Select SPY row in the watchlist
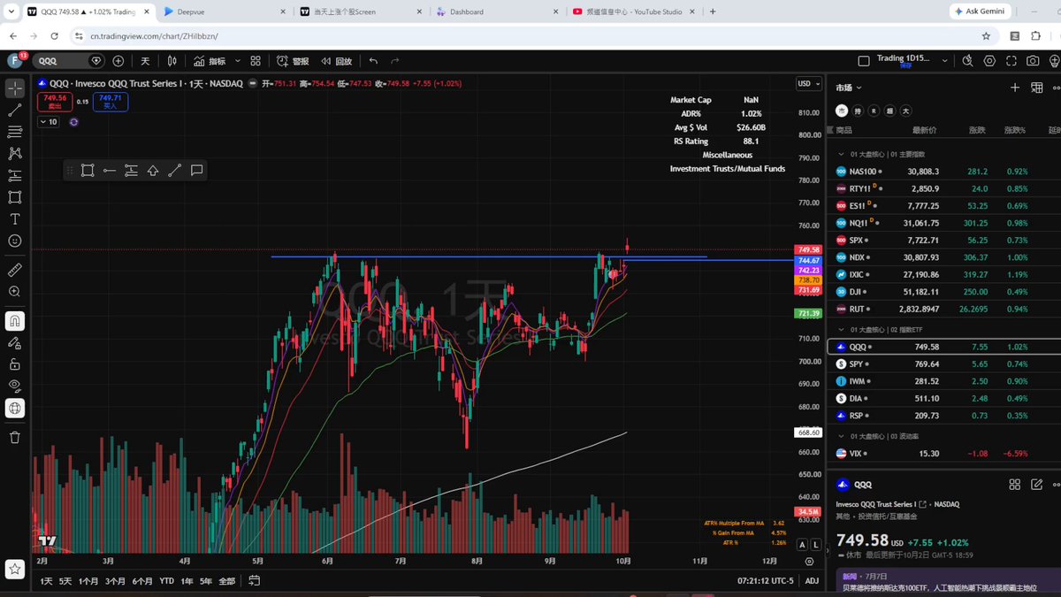Viewport: 1061px width, 597px height. coord(943,364)
